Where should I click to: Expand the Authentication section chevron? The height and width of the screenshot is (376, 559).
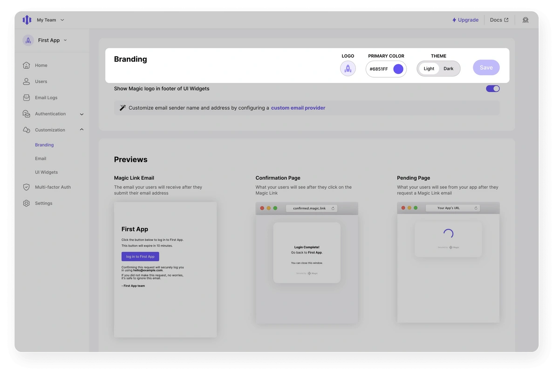82,114
